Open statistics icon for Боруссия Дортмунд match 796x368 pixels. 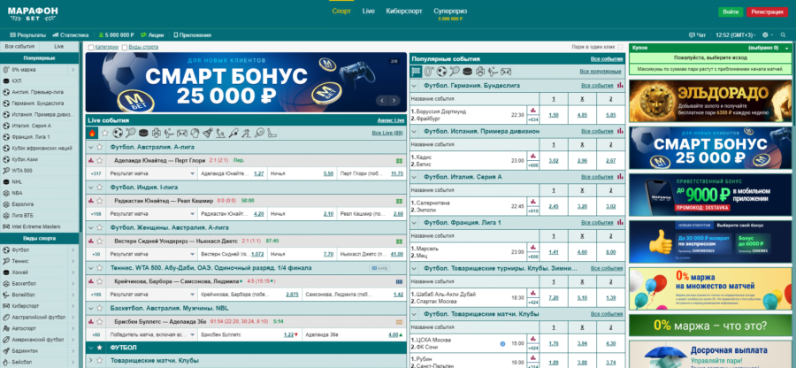[532, 111]
